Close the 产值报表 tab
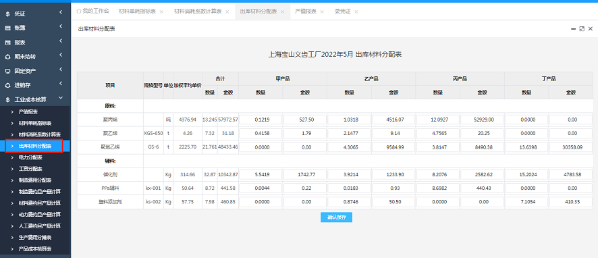The height and width of the screenshot is (258, 598). pyautogui.click(x=322, y=12)
